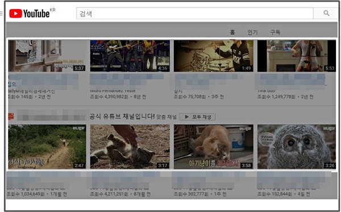Open the hamburger menu icon
Image resolution: width=341 pixels, height=212 pixels.
(1, 14)
